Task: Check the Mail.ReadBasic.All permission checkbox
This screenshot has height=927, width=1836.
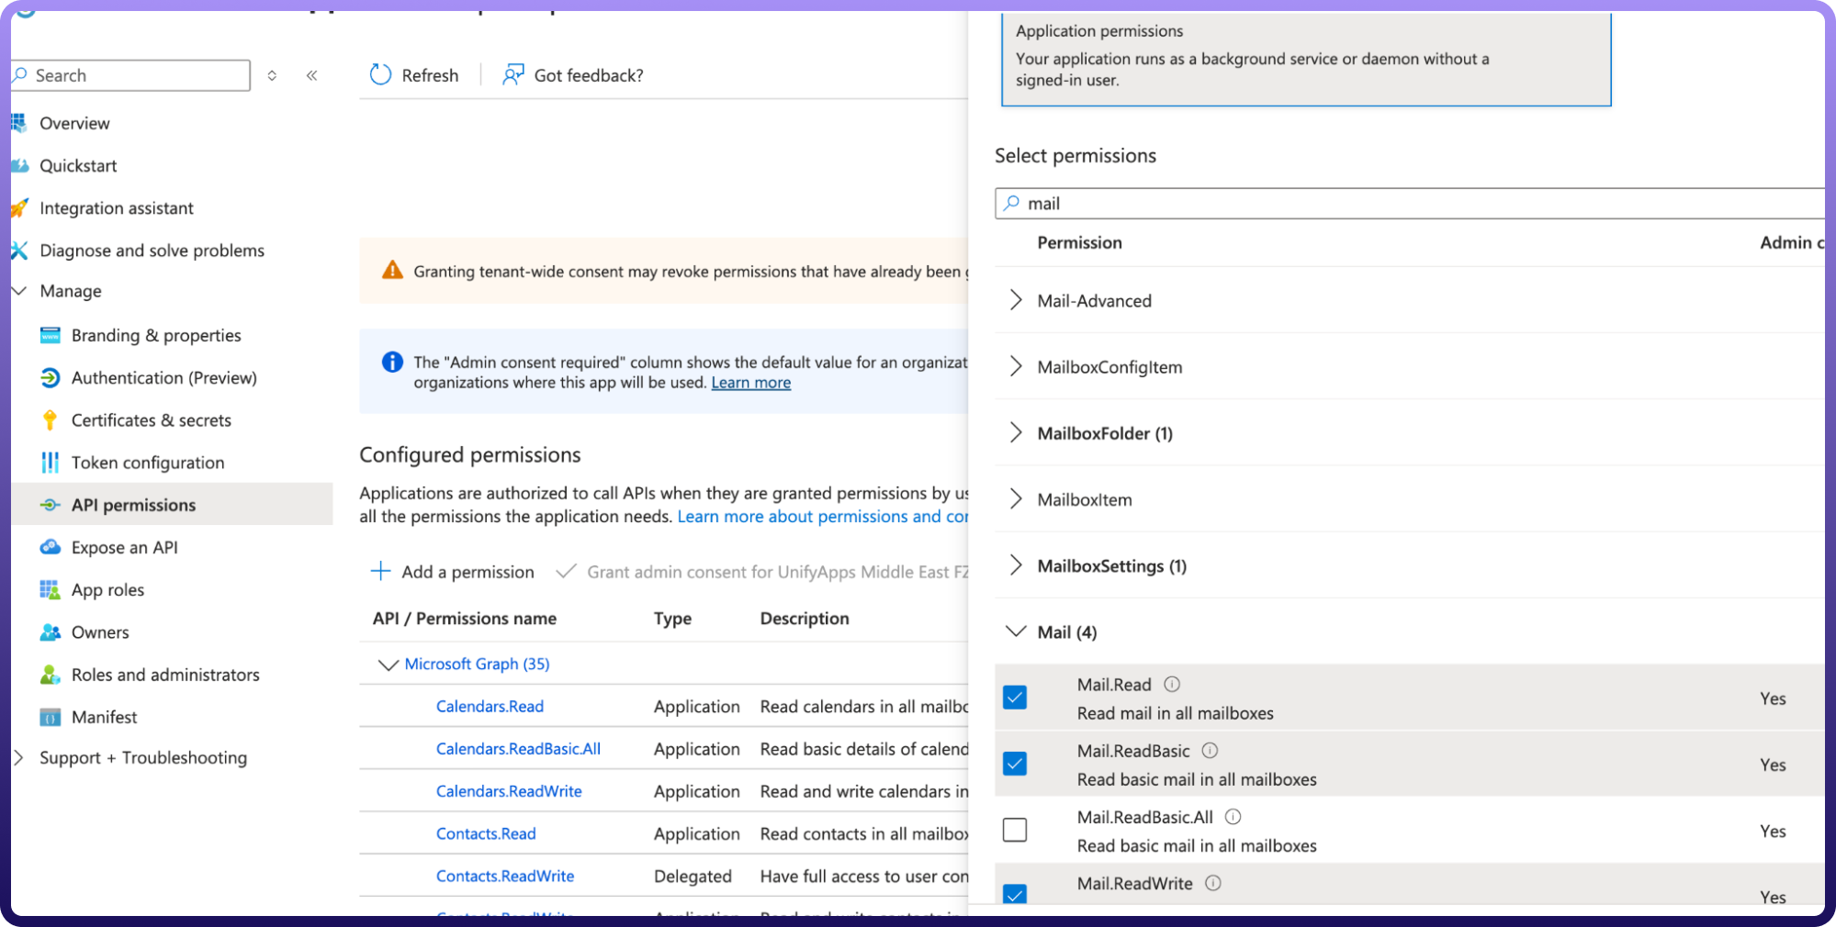Action: pyautogui.click(x=1015, y=830)
